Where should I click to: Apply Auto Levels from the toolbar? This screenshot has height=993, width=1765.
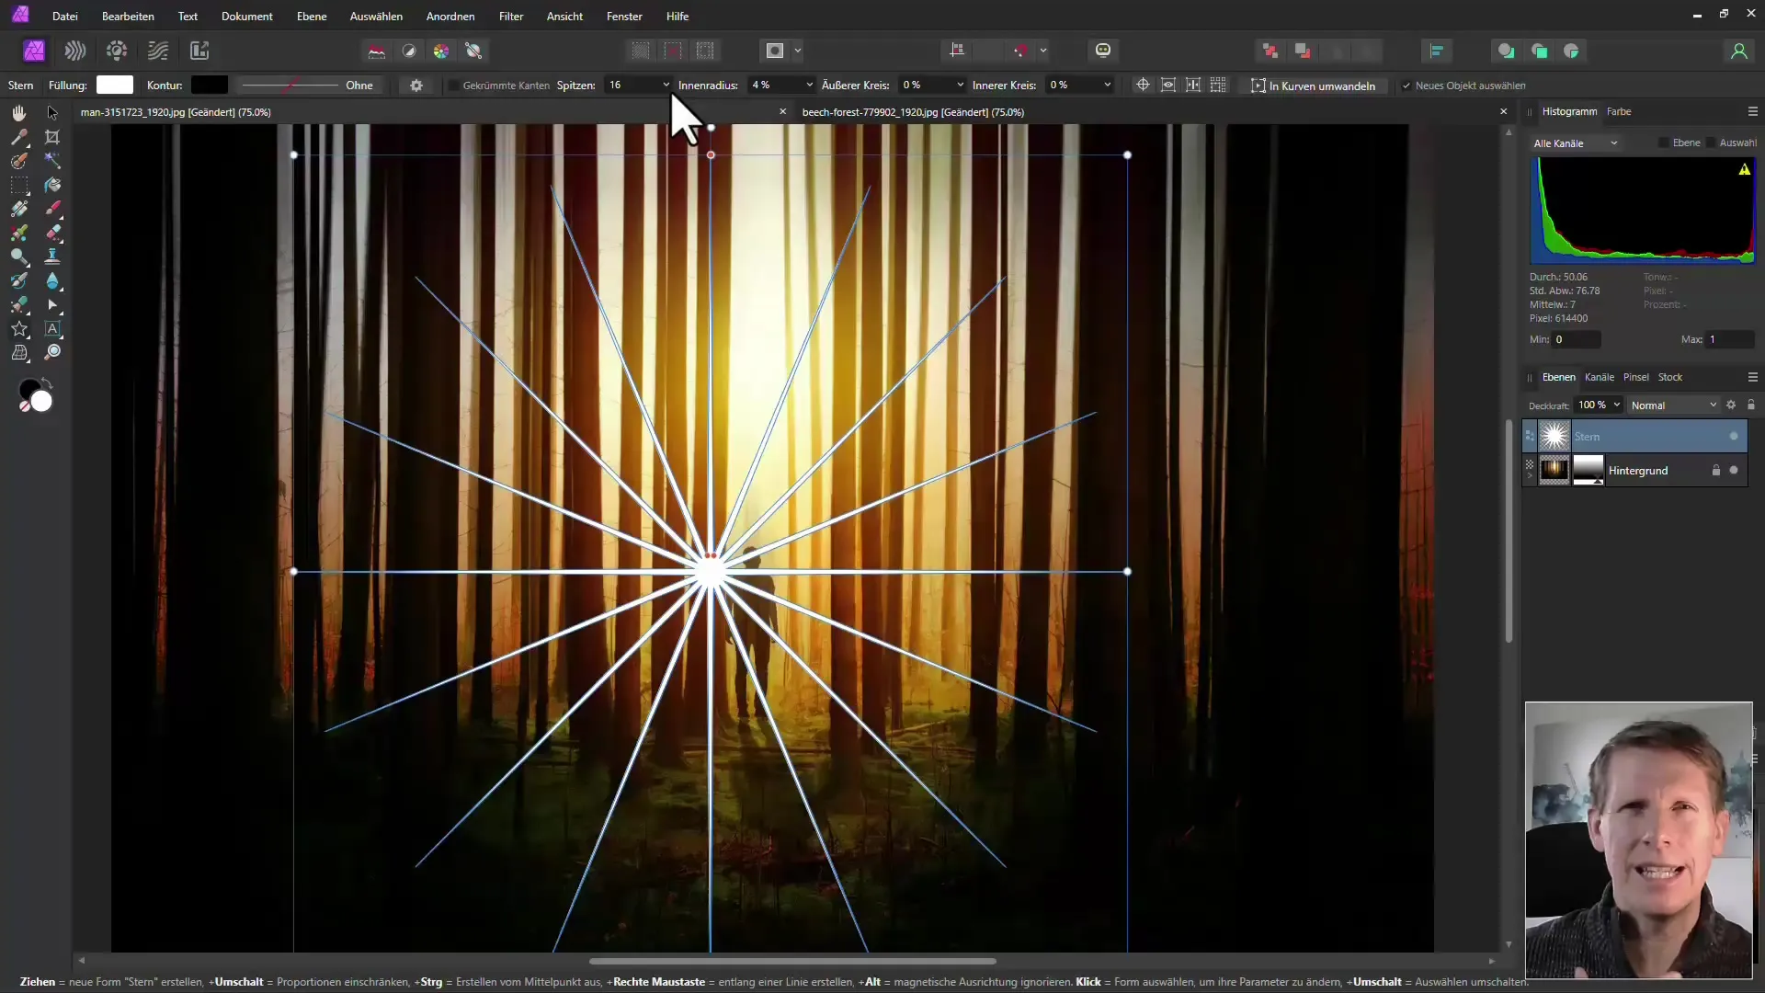pyautogui.click(x=377, y=51)
